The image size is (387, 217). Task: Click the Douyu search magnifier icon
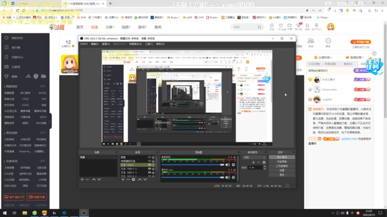click(x=259, y=27)
